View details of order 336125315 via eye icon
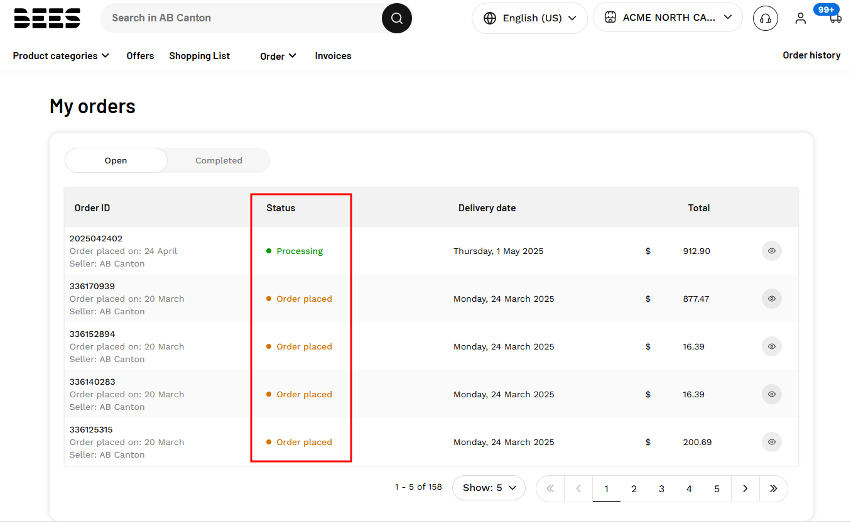Screen dimensions: 851x523 (772, 442)
